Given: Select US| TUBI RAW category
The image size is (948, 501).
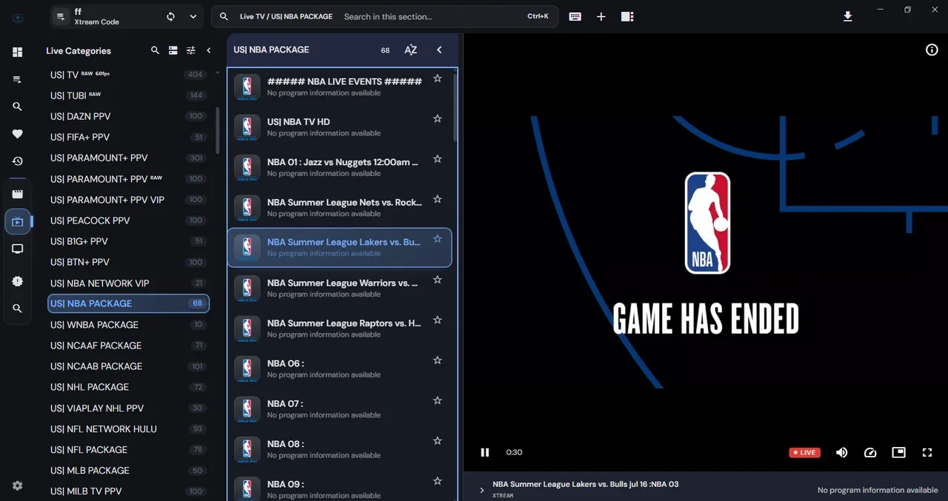Looking at the screenshot, I should tap(129, 95).
